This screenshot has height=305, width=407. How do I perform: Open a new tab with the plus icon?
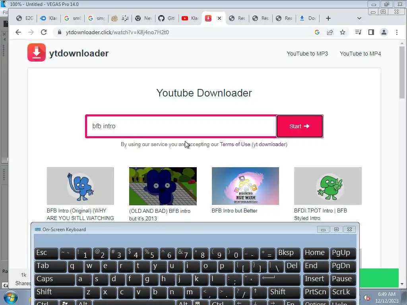click(x=328, y=18)
